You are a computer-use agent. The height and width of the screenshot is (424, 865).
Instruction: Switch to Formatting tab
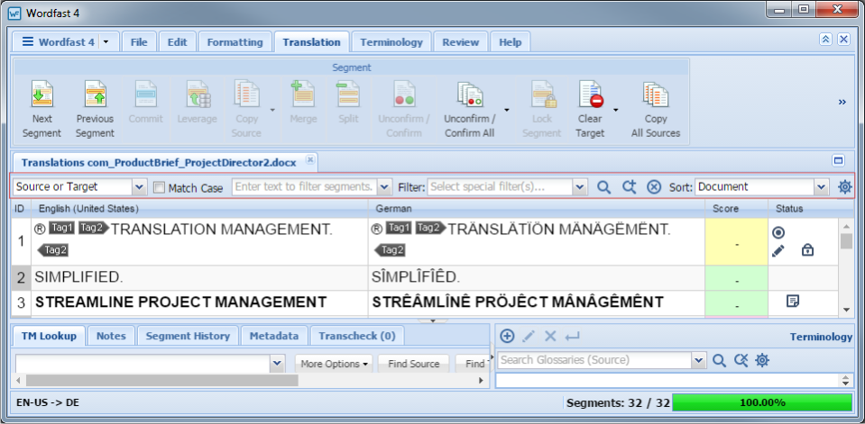tap(235, 42)
